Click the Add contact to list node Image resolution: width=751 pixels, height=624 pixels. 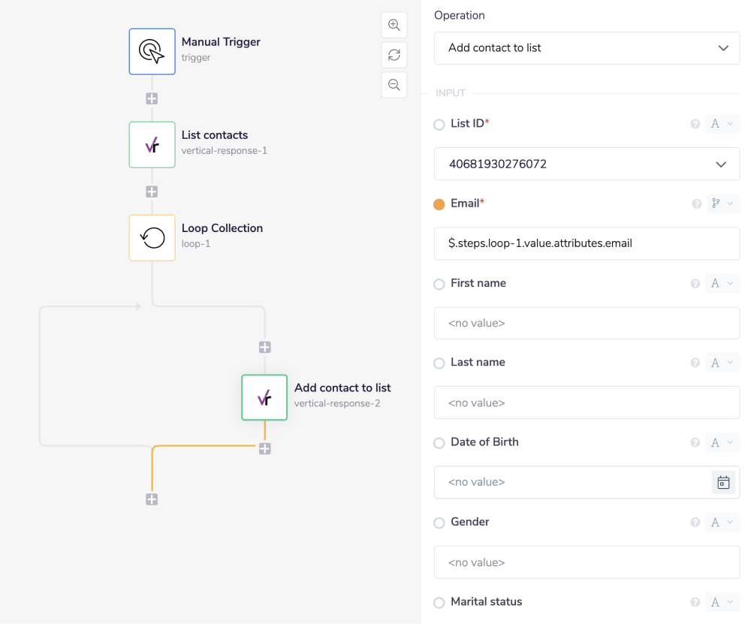click(x=264, y=398)
